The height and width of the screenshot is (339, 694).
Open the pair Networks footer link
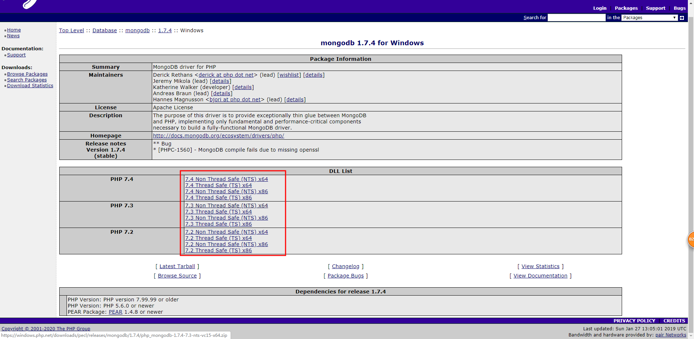tap(671, 335)
